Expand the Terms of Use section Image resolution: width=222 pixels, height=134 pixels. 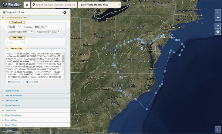(35, 120)
